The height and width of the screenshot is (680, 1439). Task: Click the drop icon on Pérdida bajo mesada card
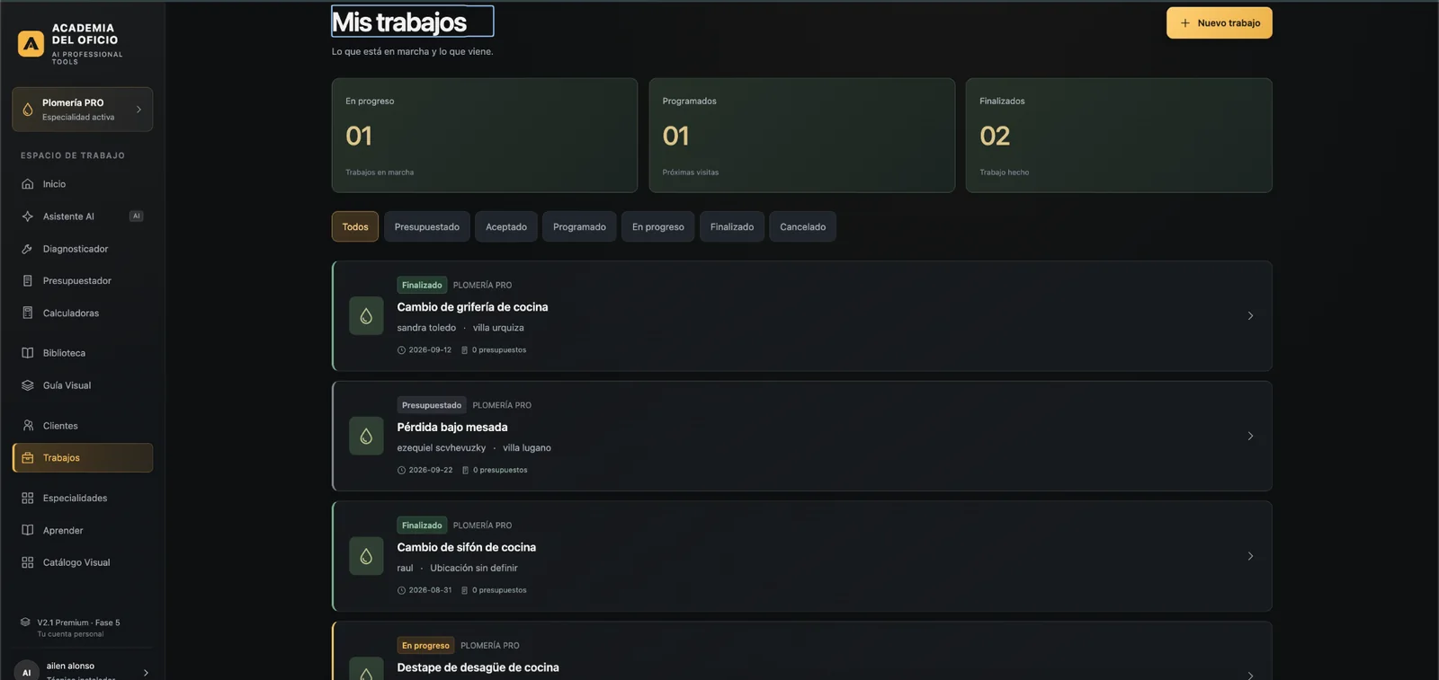click(x=366, y=437)
